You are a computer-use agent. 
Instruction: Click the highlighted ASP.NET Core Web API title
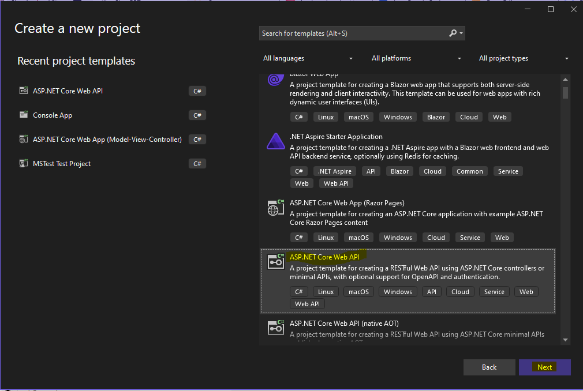pos(324,257)
